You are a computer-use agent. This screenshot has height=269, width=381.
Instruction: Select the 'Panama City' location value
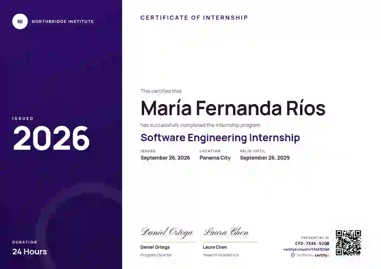pyautogui.click(x=215, y=158)
